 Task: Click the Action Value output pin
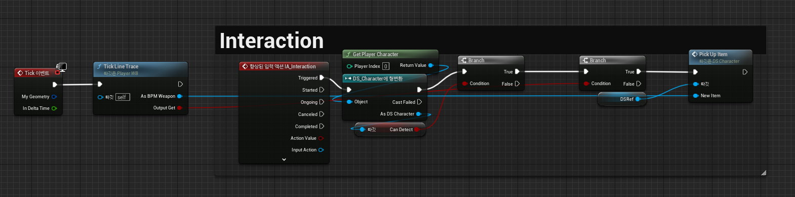pos(321,138)
